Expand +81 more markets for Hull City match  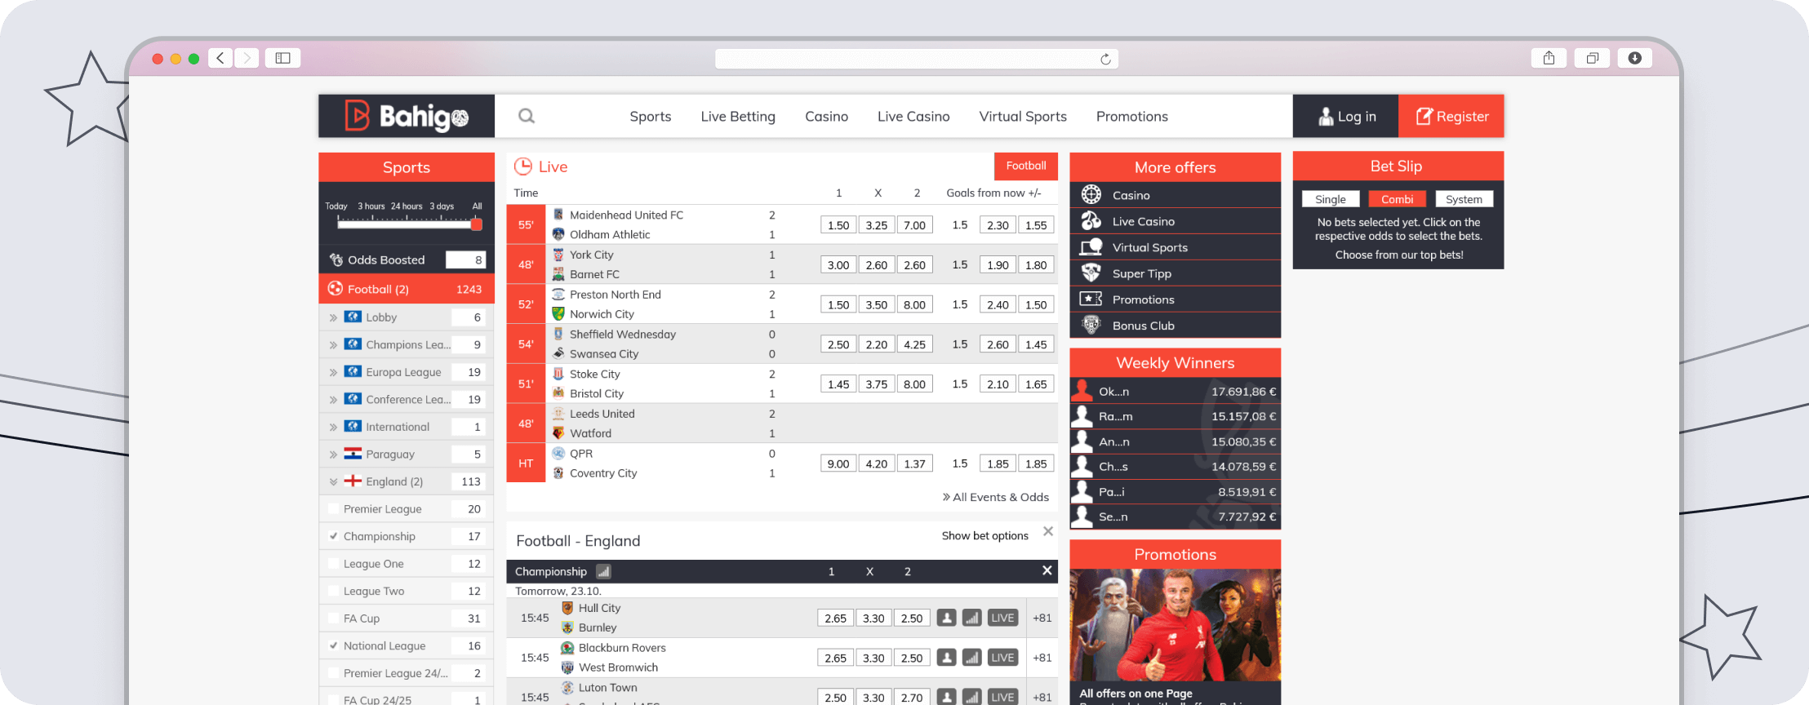point(1042,618)
